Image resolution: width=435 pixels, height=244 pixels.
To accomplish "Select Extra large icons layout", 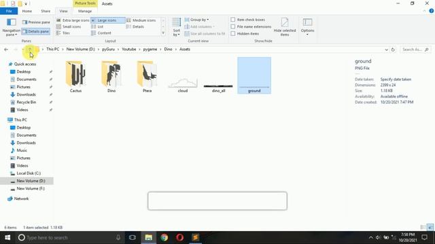I will pyautogui.click(x=73, y=20).
